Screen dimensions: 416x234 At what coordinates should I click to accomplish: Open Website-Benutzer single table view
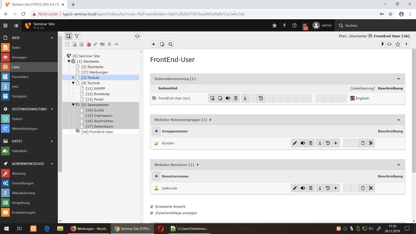[176, 165]
